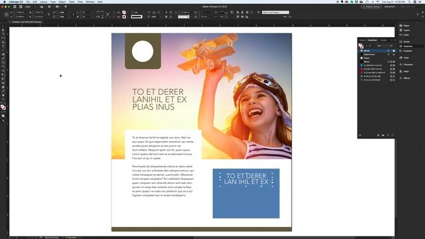Open the Type menu

(53, 1)
